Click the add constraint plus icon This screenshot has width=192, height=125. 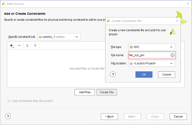pyautogui.click(x=11, y=46)
